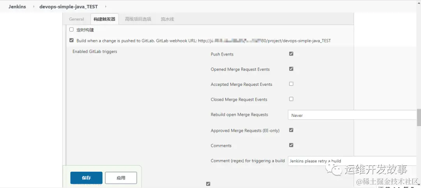Click the Closed Merge Request Events label
The height and width of the screenshot is (188, 421).
coord(239,99)
